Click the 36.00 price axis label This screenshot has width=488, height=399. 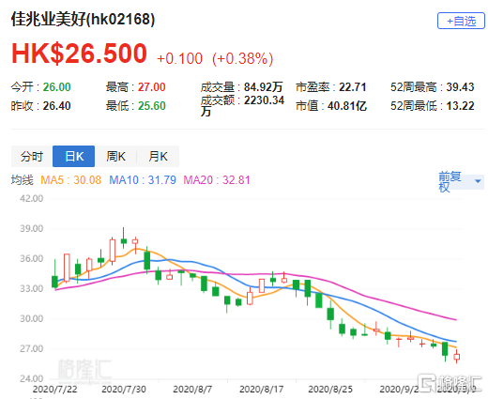32,258
